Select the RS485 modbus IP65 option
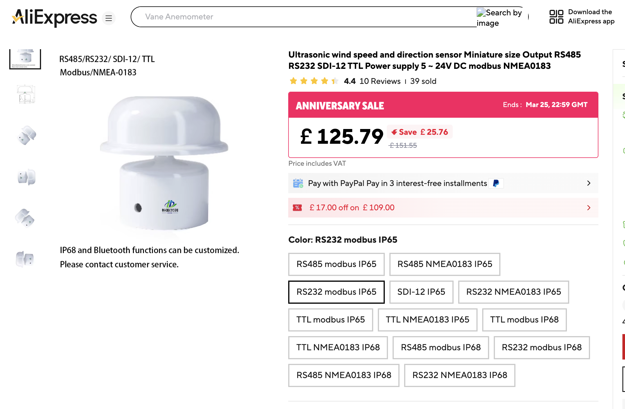 336,264
